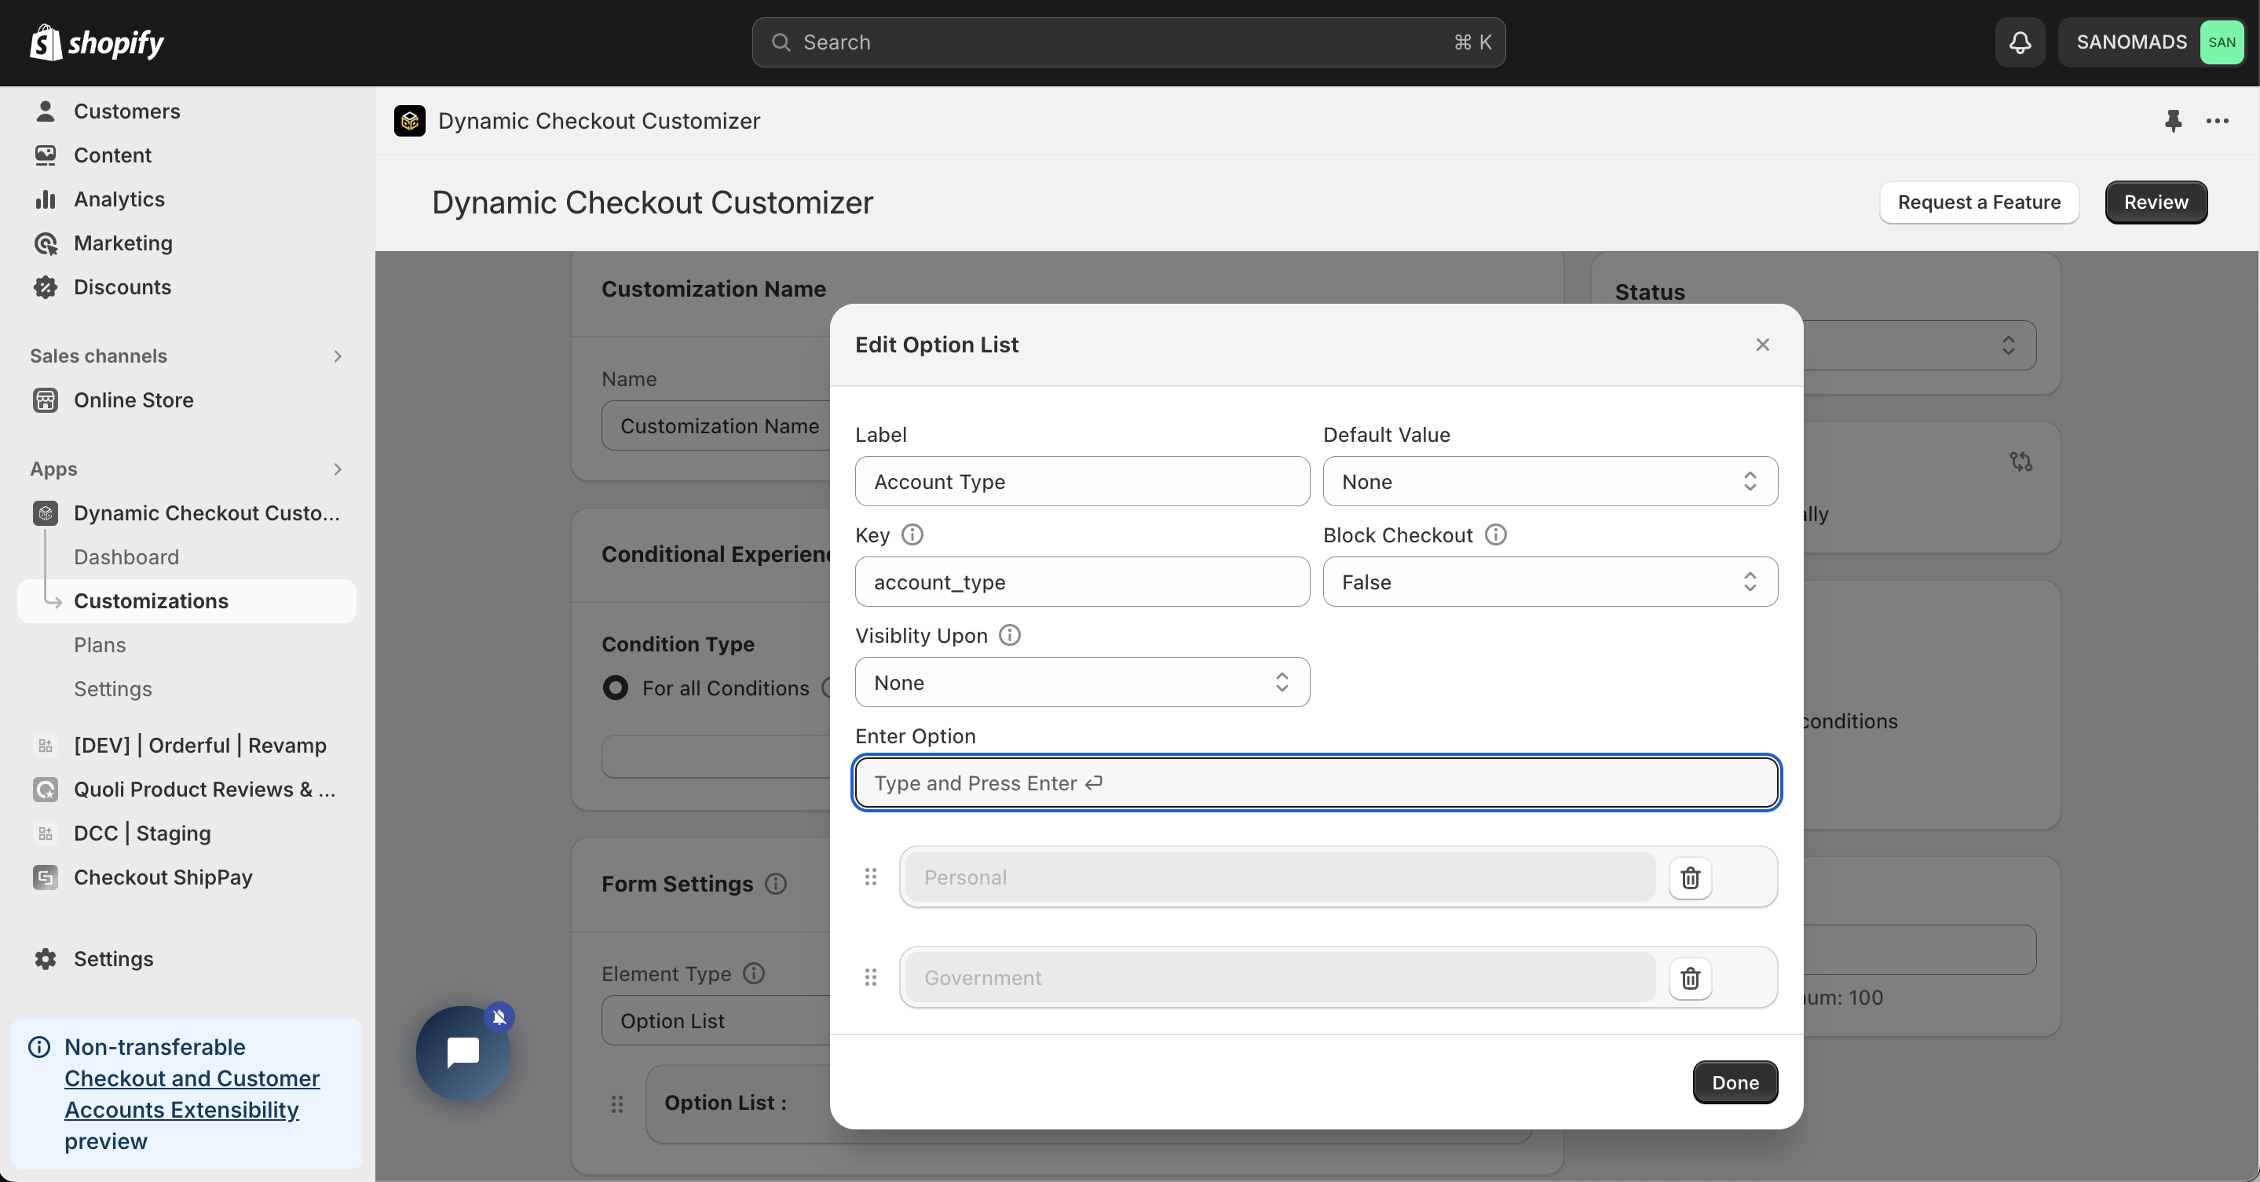The height and width of the screenshot is (1182, 2260).
Task: Click drag handle beside Personal option
Action: click(x=870, y=877)
